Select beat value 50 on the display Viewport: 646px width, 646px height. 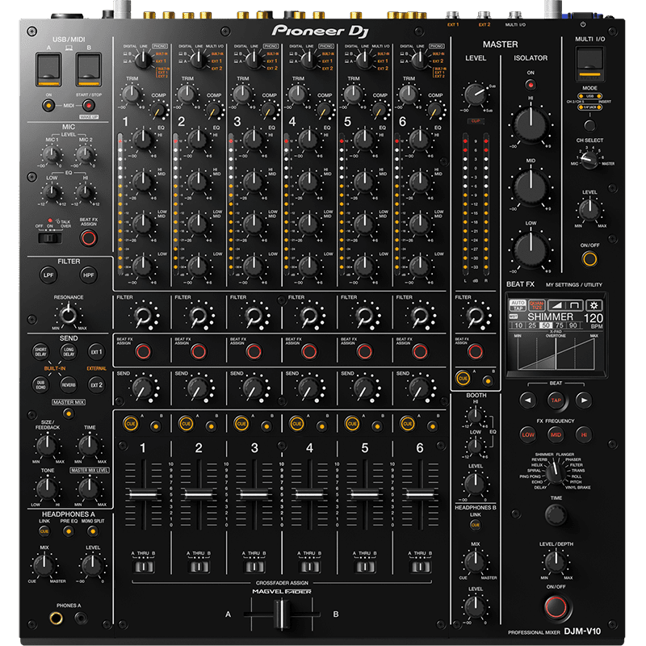click(x=546, y=325)
